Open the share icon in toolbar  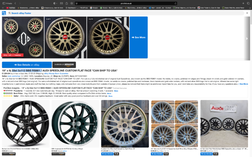67,3
